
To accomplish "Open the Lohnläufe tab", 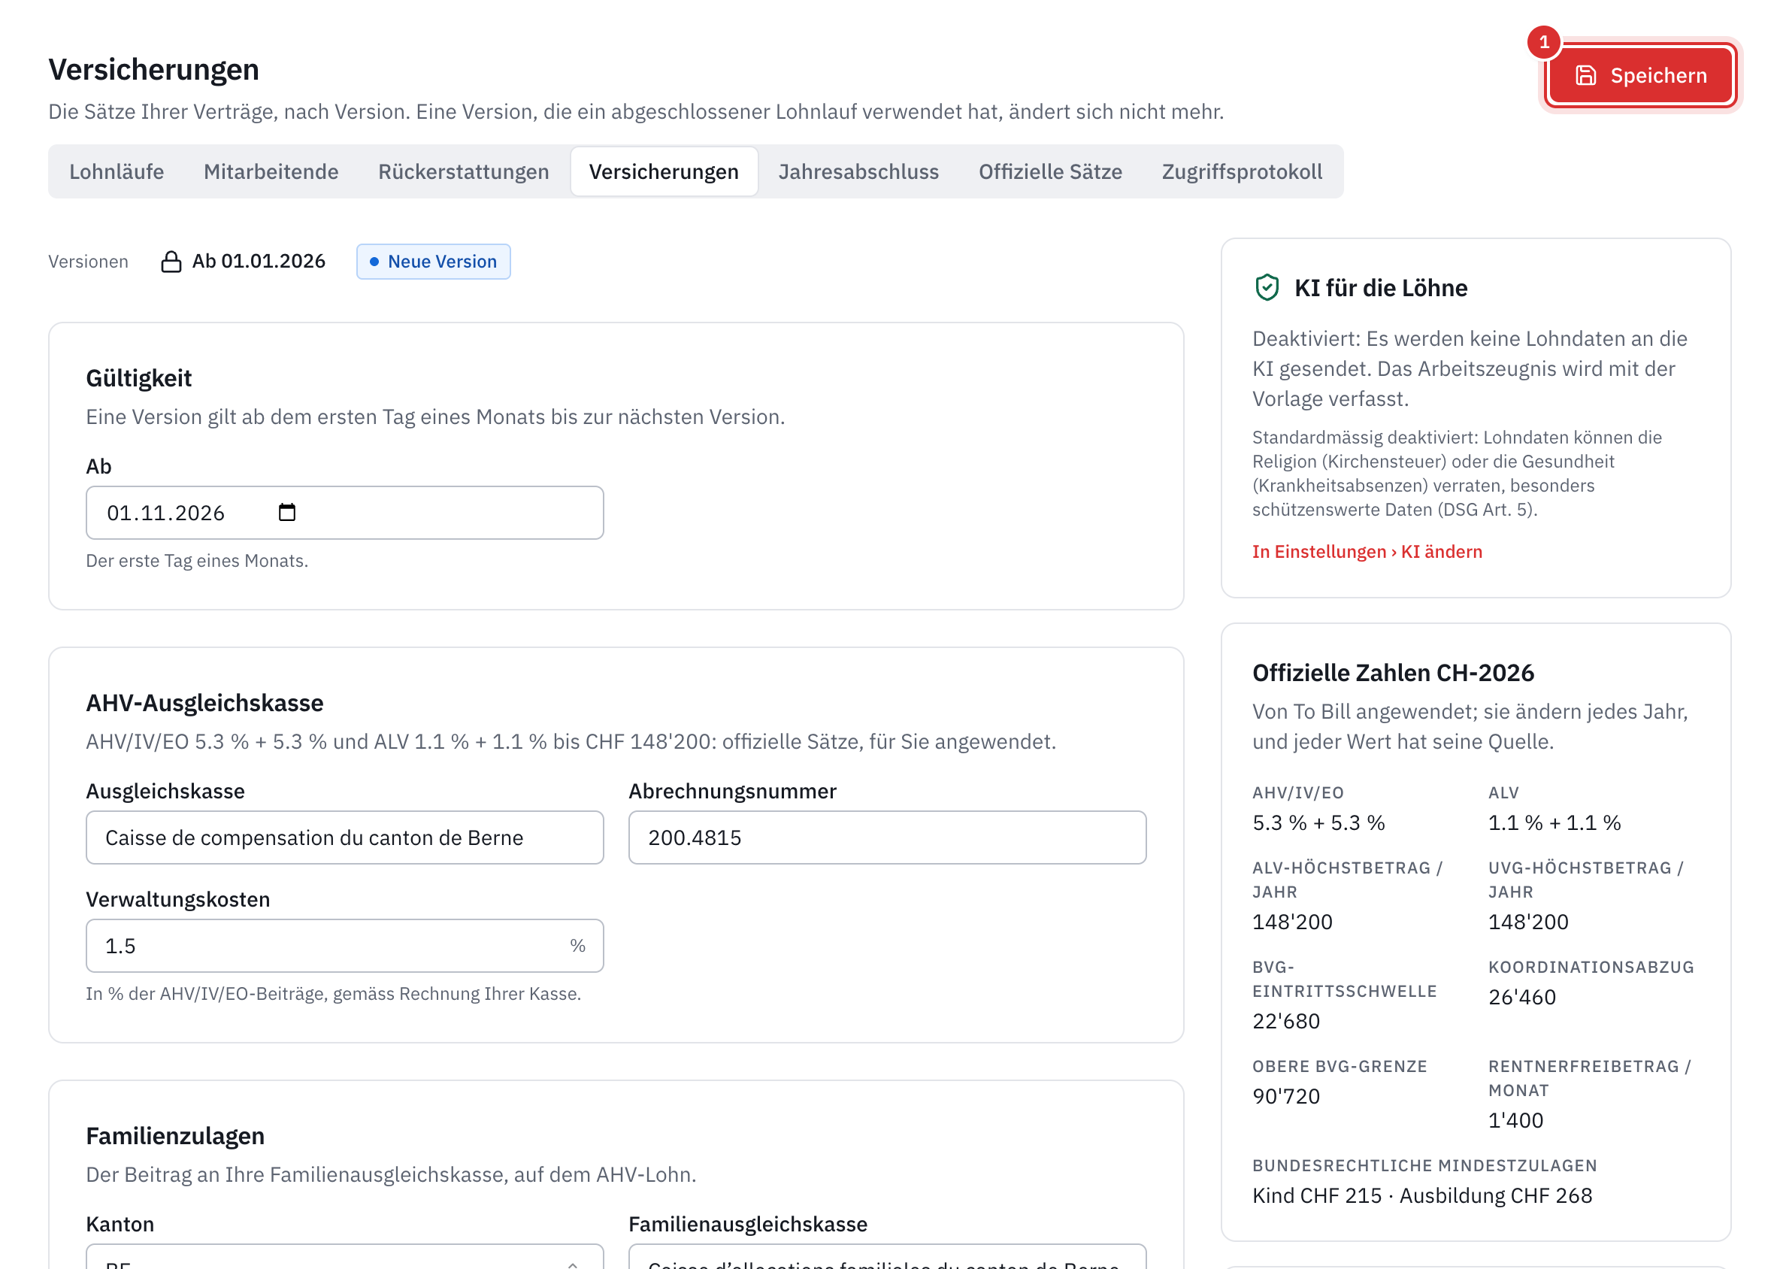I will click(x=117, y=171).
